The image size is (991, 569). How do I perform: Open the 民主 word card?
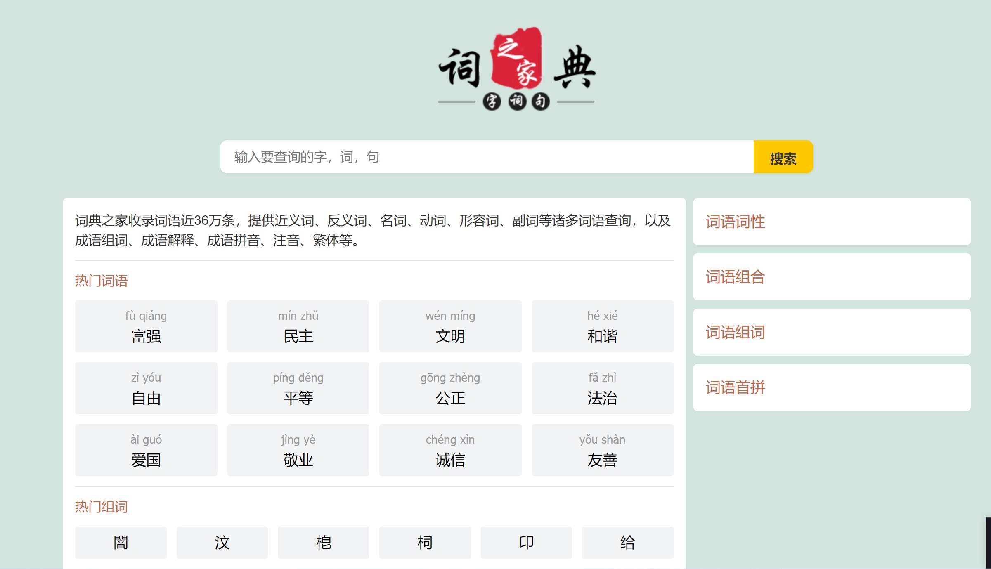298,326
